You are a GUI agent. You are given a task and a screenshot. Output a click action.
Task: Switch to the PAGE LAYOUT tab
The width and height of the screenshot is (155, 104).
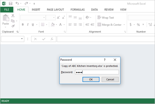[55, 10]
